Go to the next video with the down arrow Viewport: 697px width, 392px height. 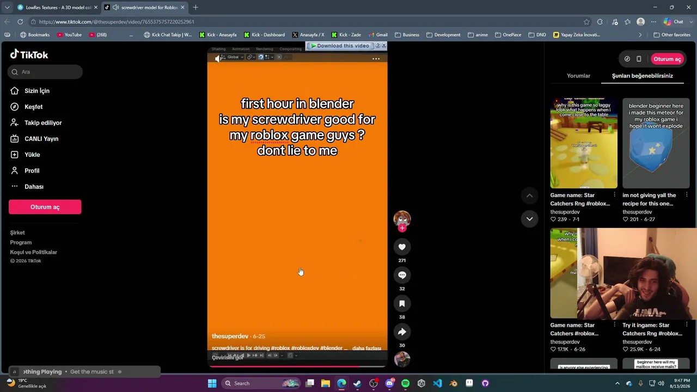(529, 219)
